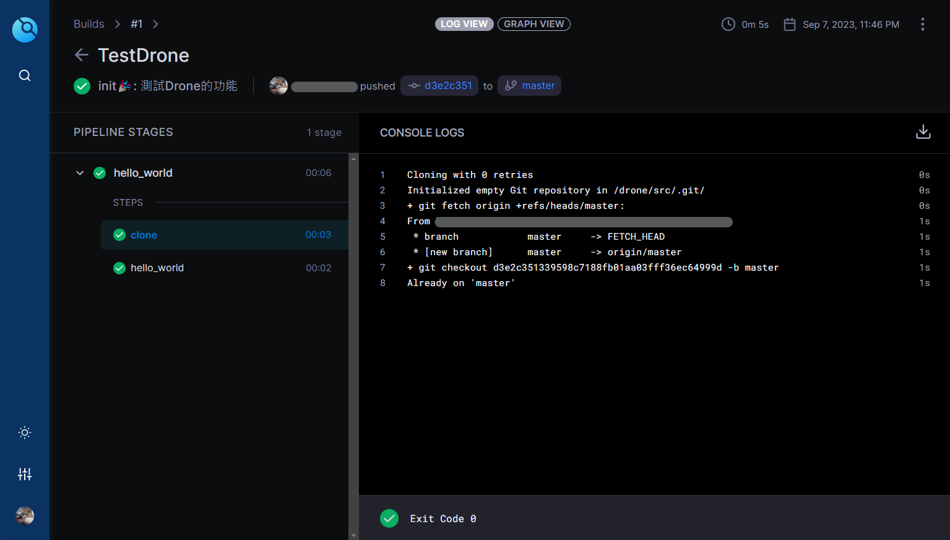
Task: Click the STEPS label
Action: [128, 203]
